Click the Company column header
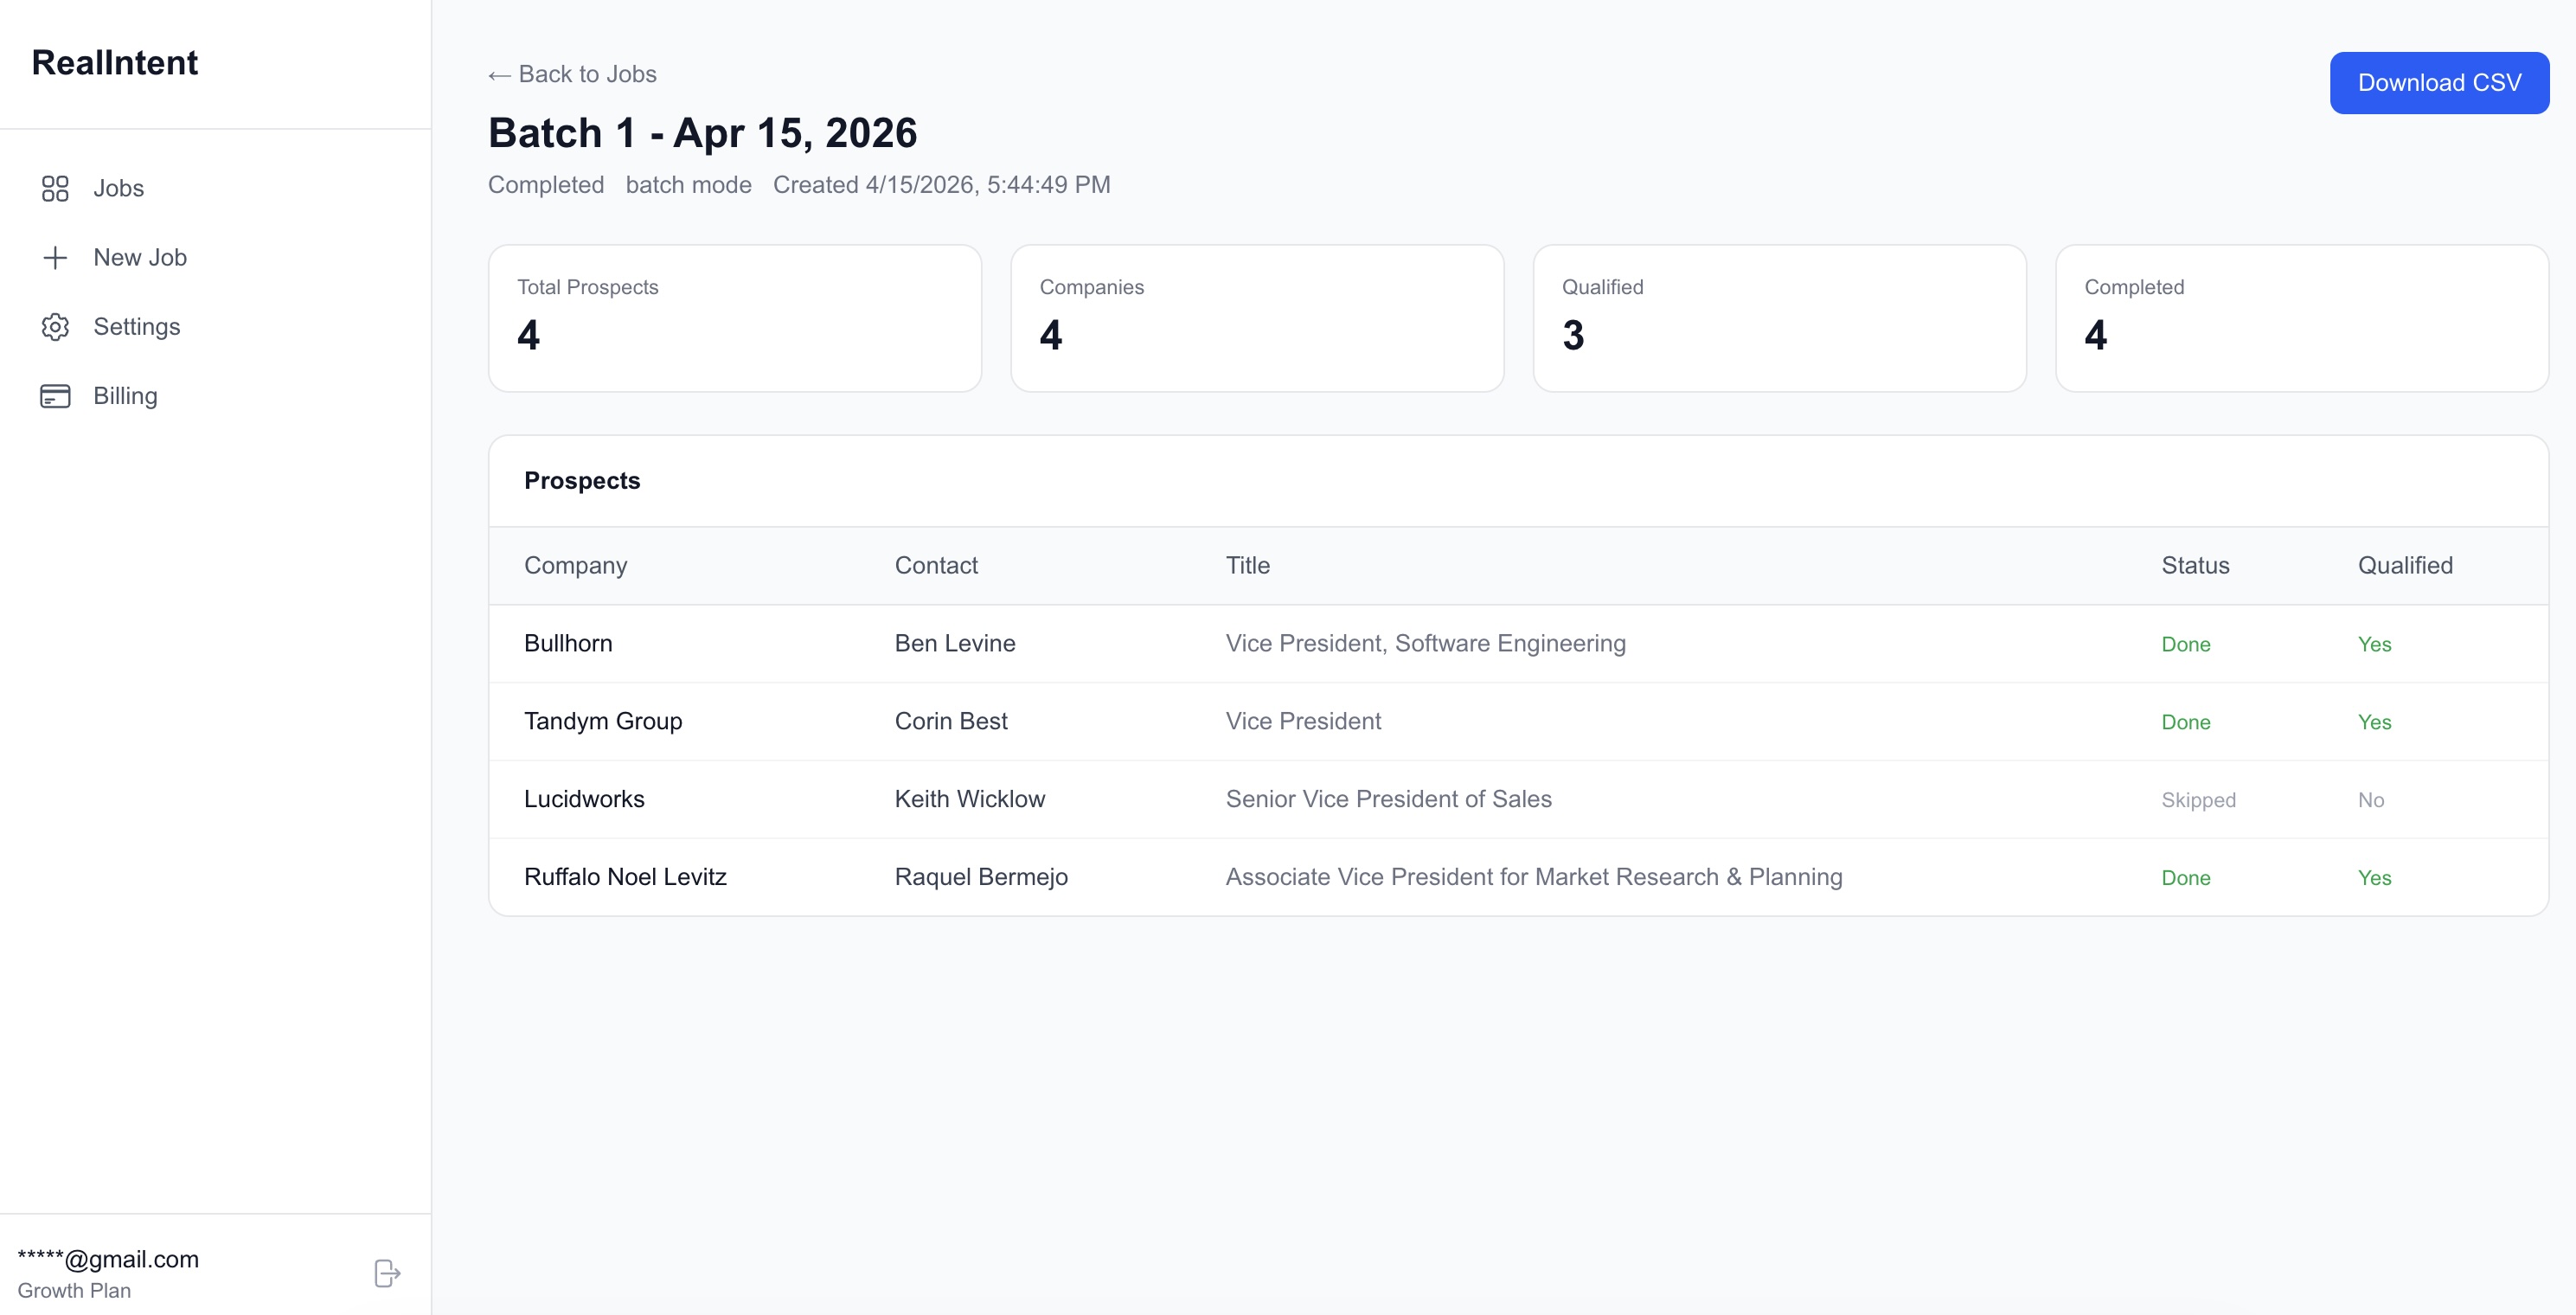 (x=575, y=565)
